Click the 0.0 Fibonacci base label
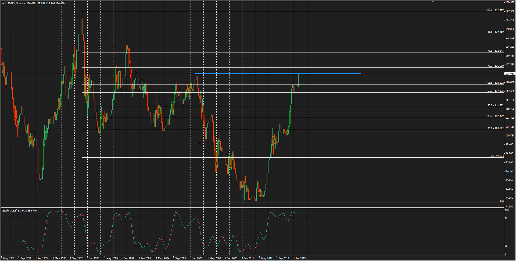Image resolution: width=516 pixels, height=261 pixels. point(501,201)
